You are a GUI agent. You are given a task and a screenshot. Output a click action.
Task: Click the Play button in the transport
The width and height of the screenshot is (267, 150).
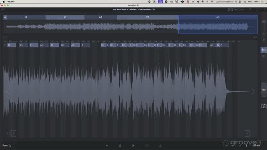pos(133,145)
